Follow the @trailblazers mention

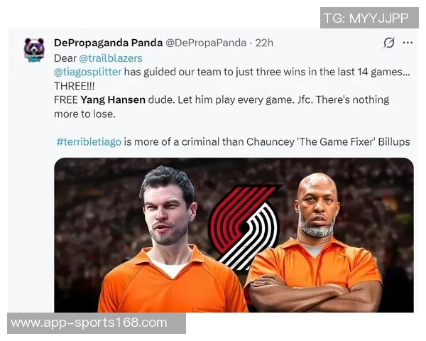[111, 58]
